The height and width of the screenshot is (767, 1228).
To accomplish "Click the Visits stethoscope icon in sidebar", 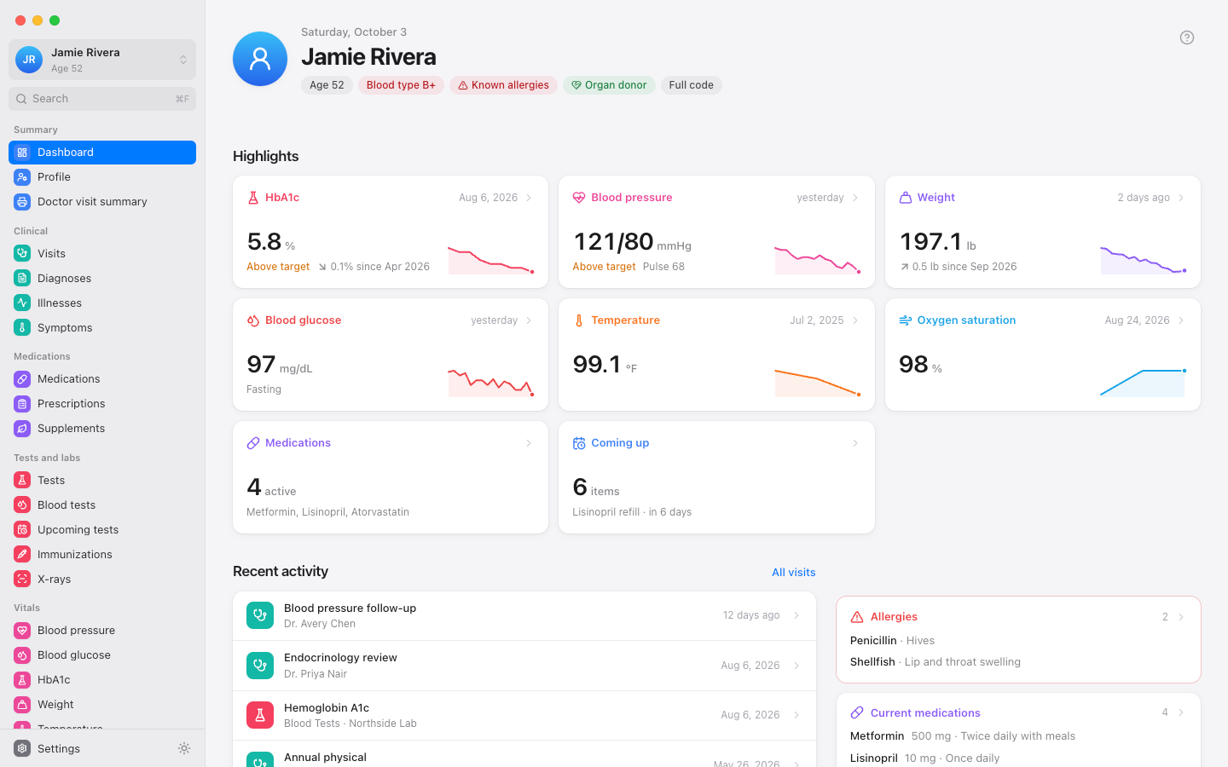I will [22, 253].
